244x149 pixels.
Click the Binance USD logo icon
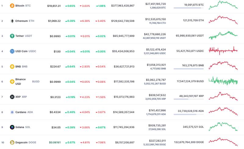point(12,81)
